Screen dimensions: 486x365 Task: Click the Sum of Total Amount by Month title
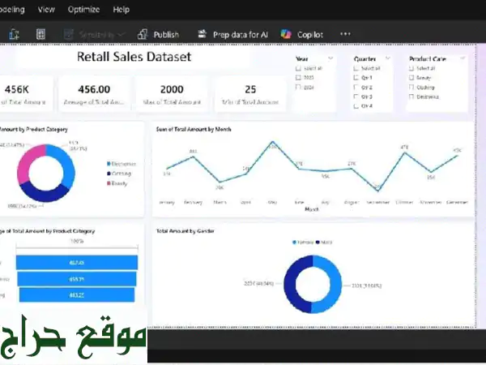[x=194, y=129]
